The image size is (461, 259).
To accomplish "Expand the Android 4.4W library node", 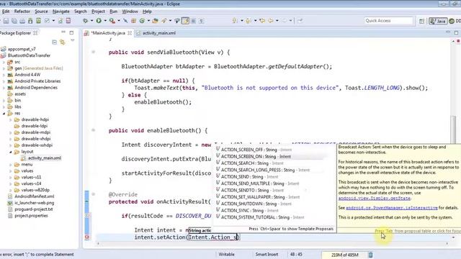I will coord(4,75).
